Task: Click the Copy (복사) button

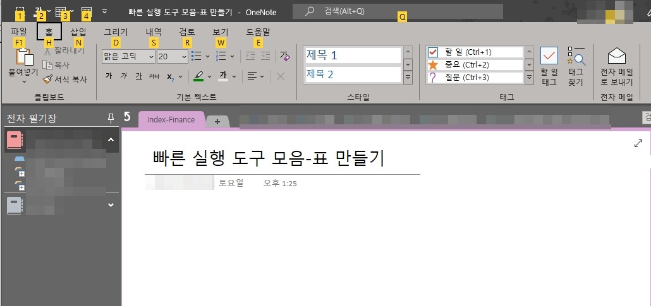Action: (x=56, y=65)
